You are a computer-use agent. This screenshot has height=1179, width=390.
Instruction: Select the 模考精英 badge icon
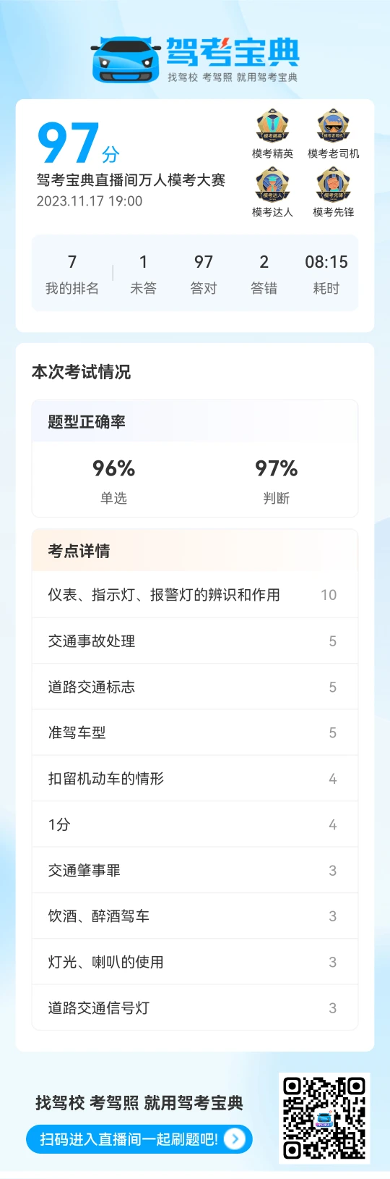coord(272,127)
